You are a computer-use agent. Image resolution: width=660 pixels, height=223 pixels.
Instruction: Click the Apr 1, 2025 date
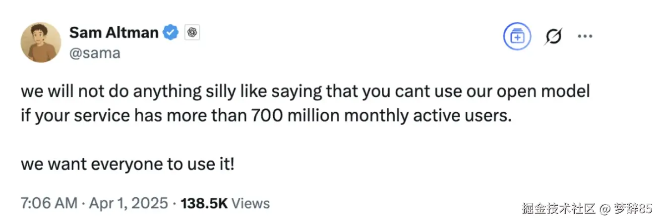click(128, 203)
